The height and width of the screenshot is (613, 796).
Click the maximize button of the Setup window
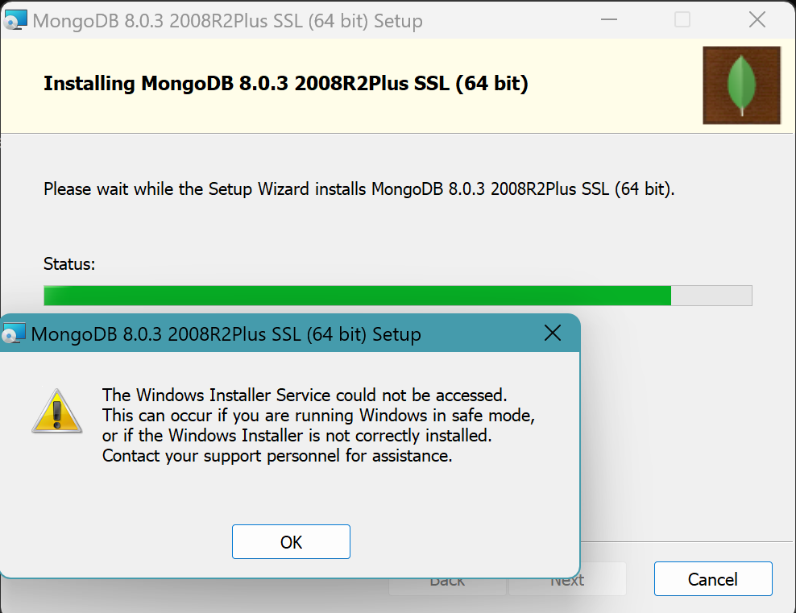[682, 20]
